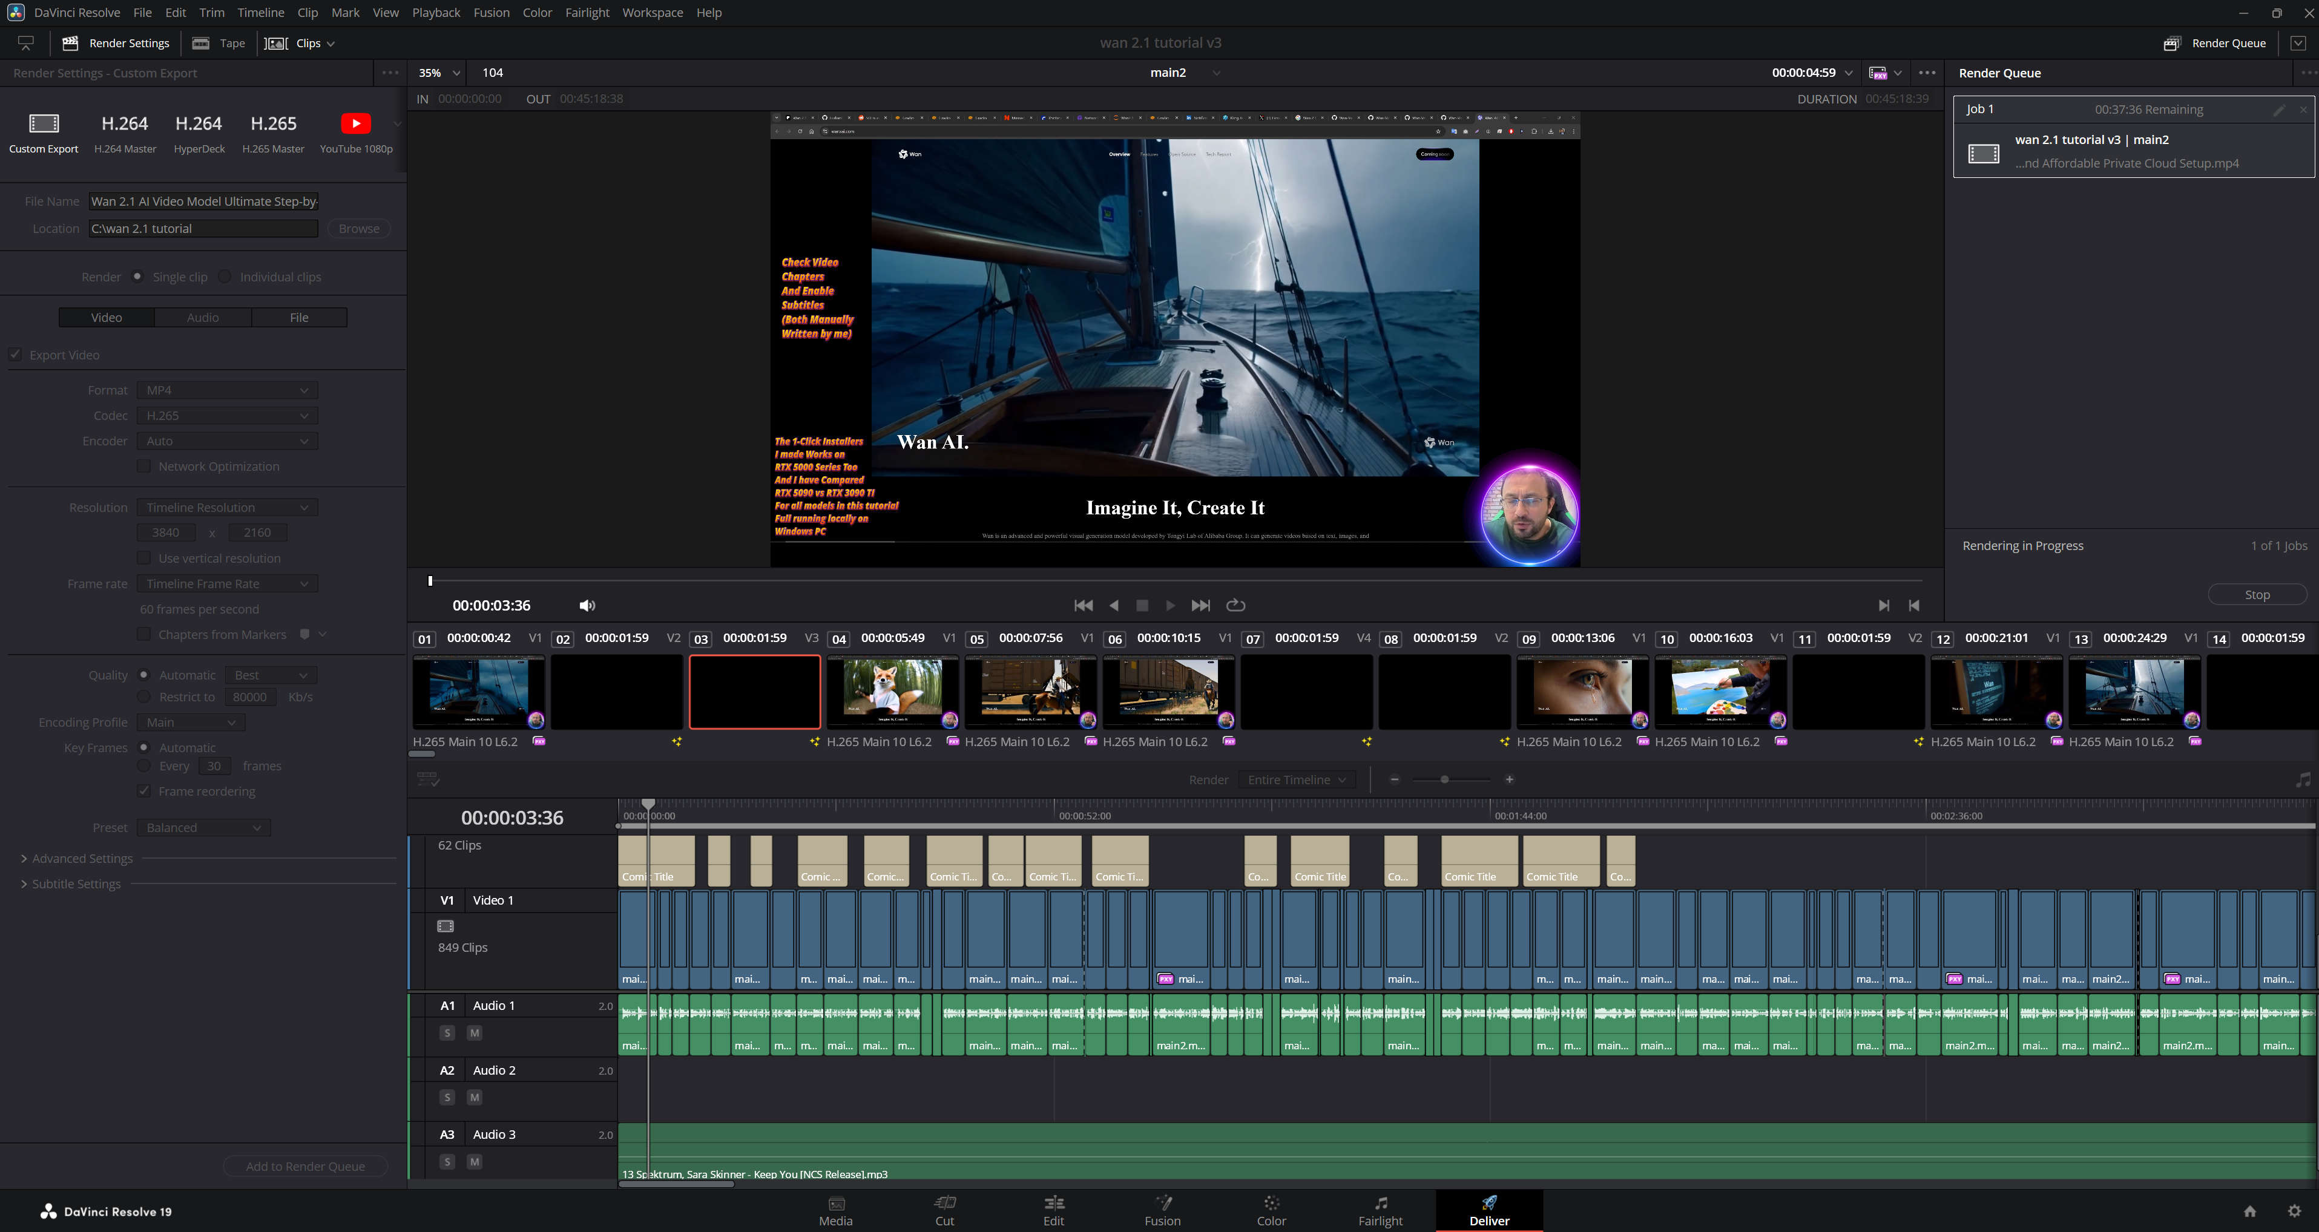Solo the Audio 3 track

point(447,1162)
